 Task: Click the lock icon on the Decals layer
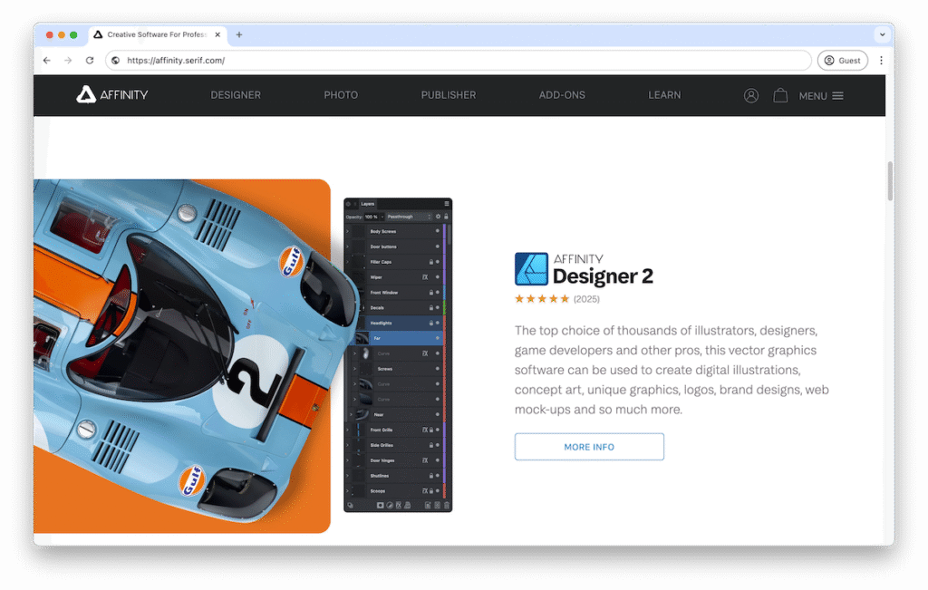tap(430, 308)
